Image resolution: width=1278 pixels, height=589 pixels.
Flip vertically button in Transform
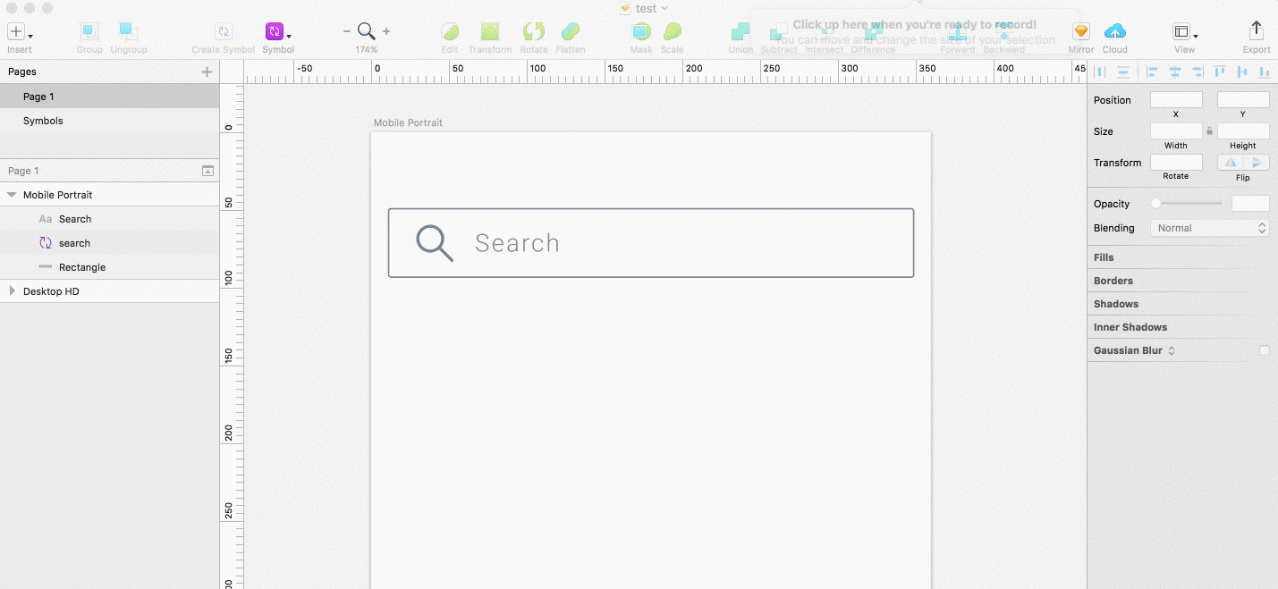coord(1257,163)
